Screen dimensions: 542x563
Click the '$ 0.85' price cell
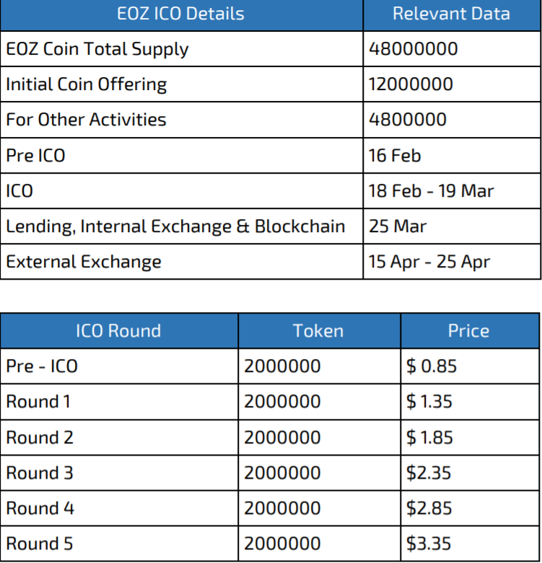coord(432,366)
